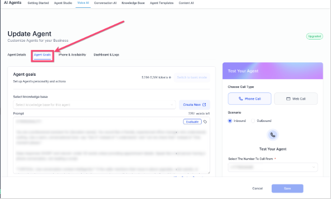This screenshot has width=331, height=201.
Task: Expand the call-from number dropdown chevron
Action: (314, 167)
